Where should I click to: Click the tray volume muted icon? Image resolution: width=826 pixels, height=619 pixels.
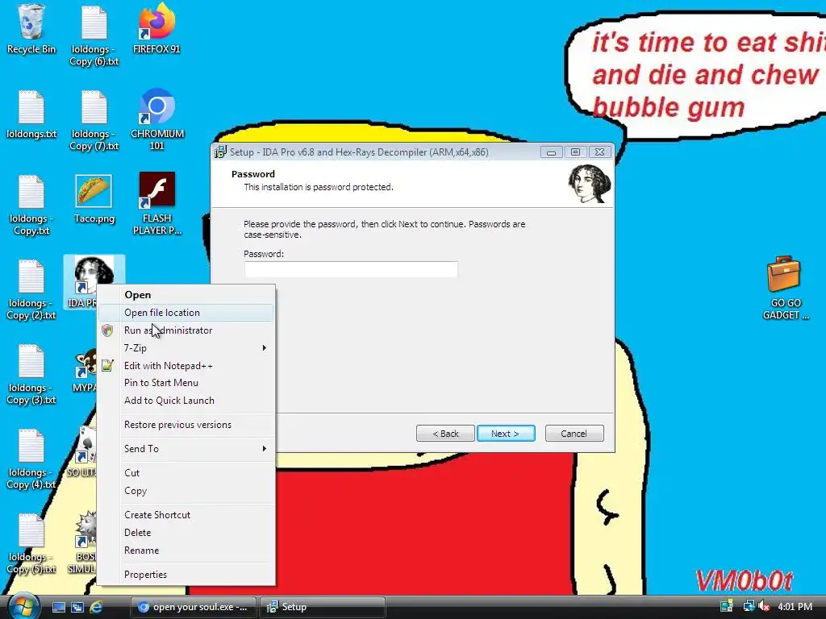(x=764, y=606)
